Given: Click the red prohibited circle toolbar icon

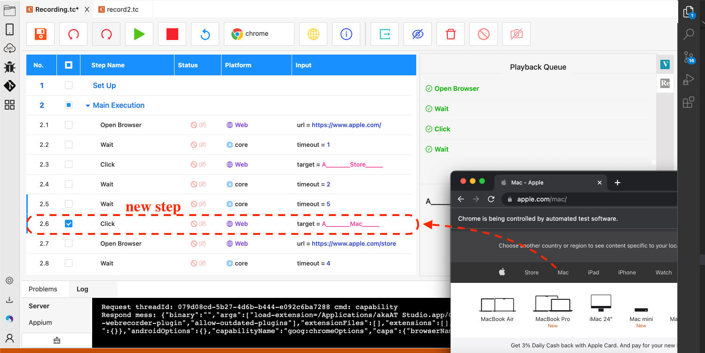Looking at the screenshot, I should 483,34.
